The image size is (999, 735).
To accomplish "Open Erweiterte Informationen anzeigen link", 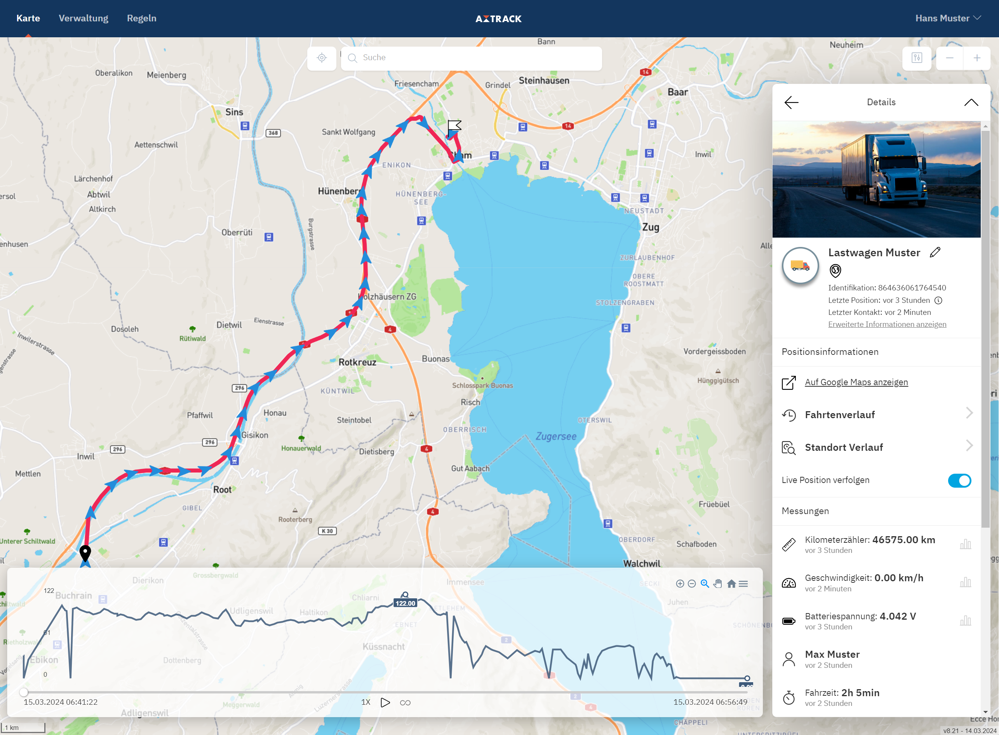I will [x=887, y=324].
